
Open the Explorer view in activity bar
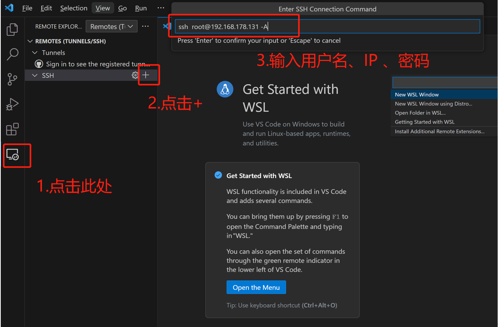point(12,29)
